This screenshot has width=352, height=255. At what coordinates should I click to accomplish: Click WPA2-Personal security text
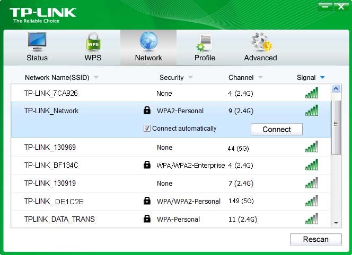[180, 111]
